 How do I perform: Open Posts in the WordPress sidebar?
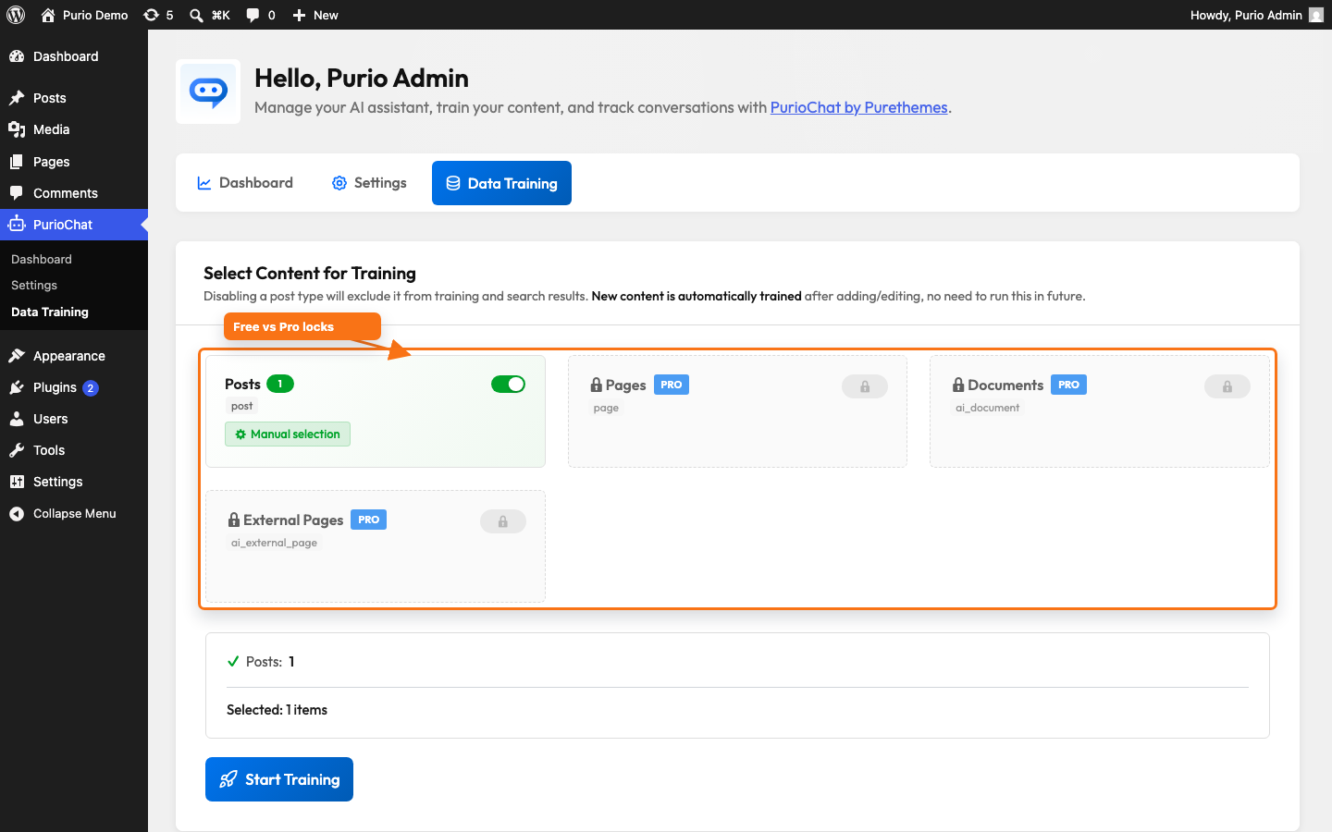point(74,98)
